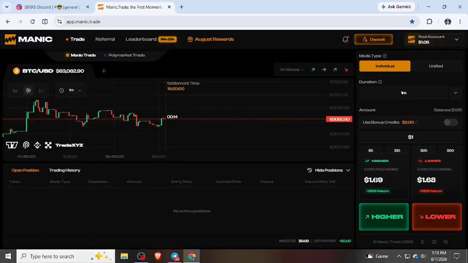
Task: Collapse positions with Hide Positions
Action: pyautogui.click(x=329, y=170)
